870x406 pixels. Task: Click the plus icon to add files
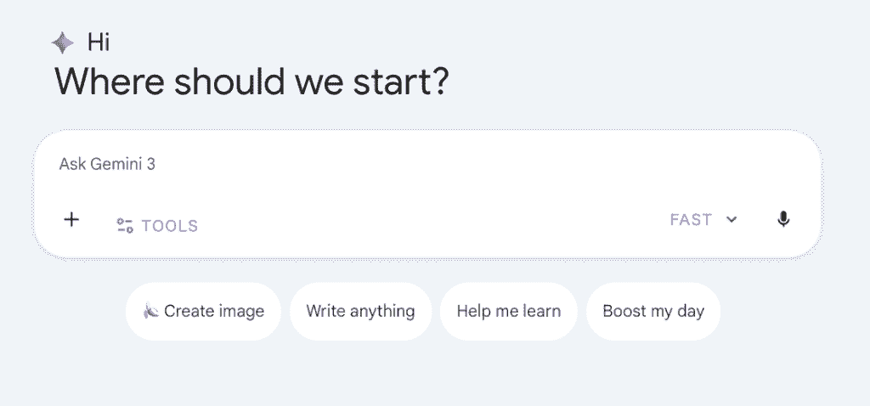[72, 220]
